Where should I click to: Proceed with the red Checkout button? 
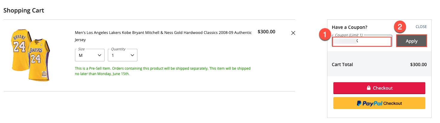click(x=379, y=88)
